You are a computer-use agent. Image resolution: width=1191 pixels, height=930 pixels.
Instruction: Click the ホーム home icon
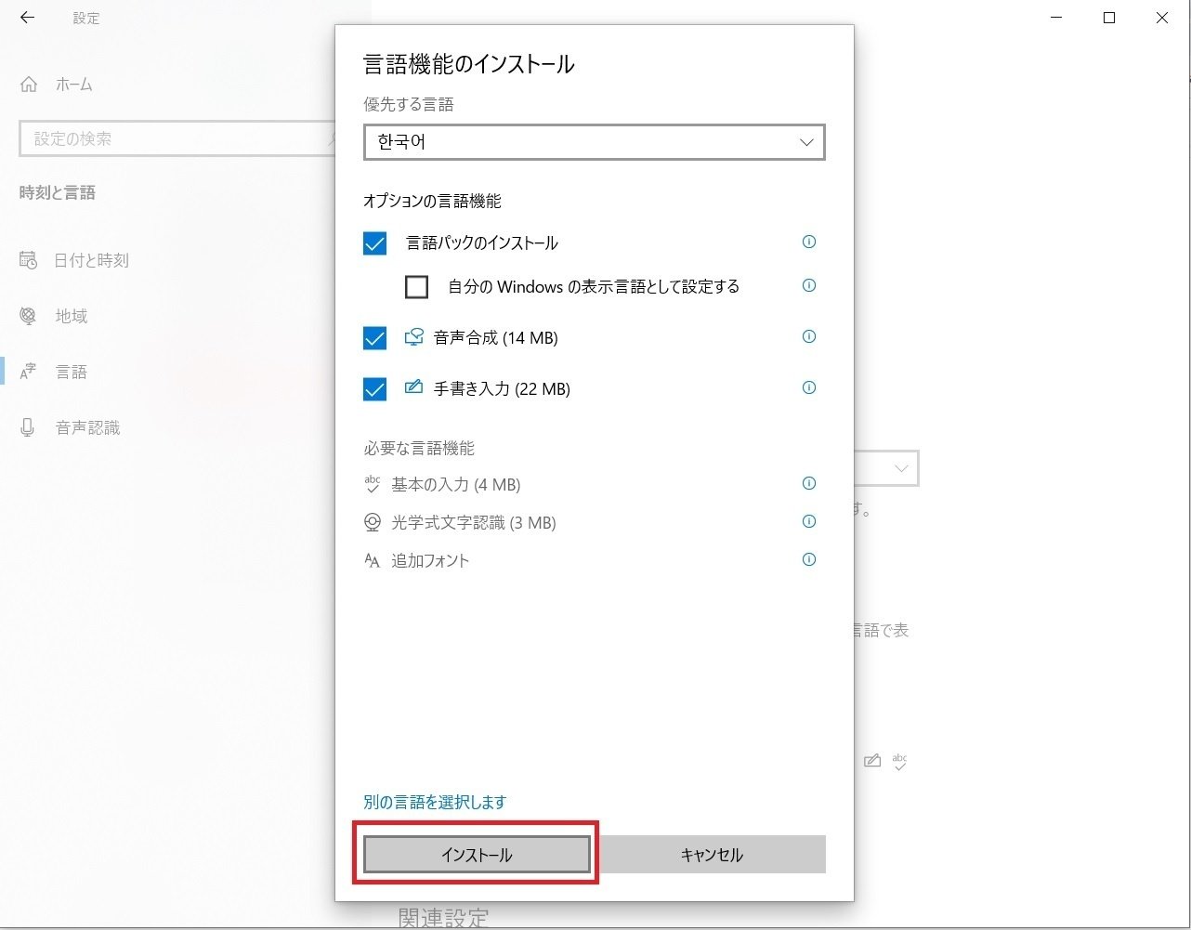[x=28, y=84]
